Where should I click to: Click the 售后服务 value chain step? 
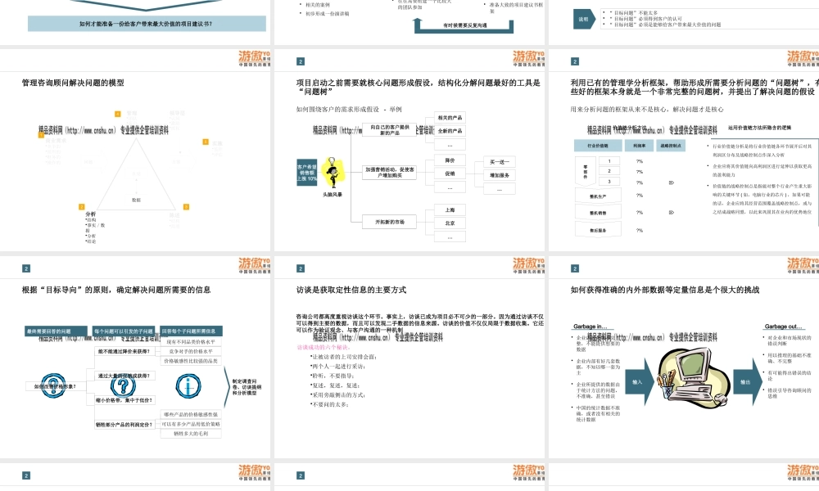(598, 230)
